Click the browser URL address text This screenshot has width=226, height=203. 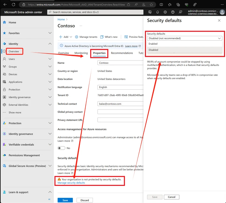pos(76,5)
